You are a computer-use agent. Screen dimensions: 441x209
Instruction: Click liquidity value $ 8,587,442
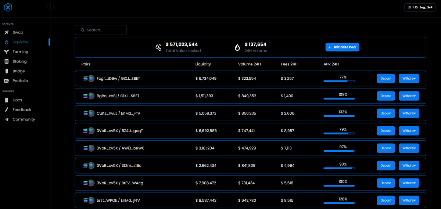206,200
